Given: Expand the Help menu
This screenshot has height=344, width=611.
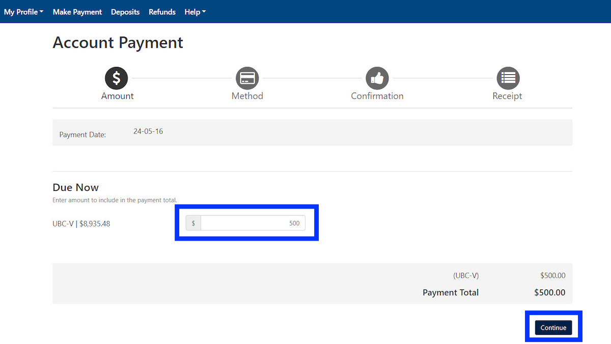Looking at the screenshot, I should point(195,12).
